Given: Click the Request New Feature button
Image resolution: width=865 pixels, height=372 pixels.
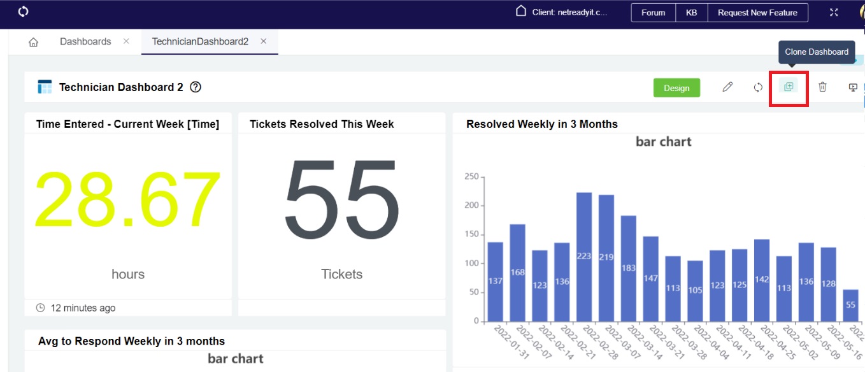Looking at the screenshot, I should (x=757, y=13).
